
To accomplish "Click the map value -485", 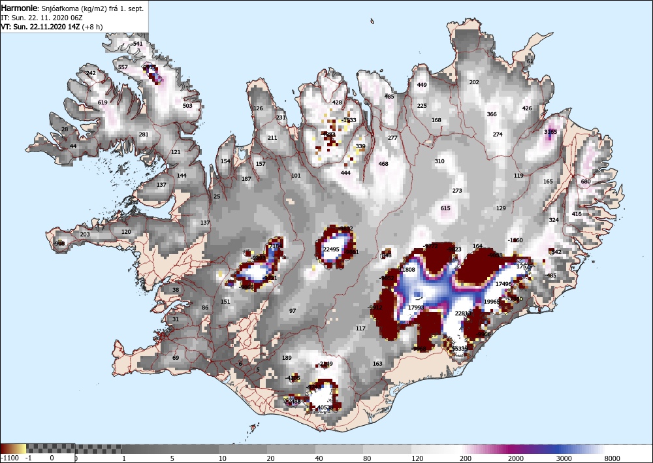I will coord(551,276).
